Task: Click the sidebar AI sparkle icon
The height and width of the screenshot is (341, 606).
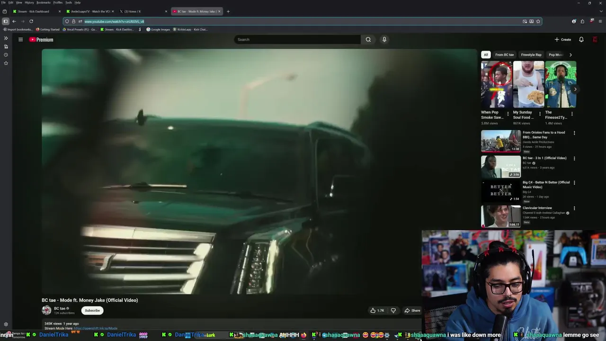Action: (x=6, y=38)
